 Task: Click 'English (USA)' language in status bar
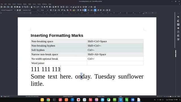pos(101,96)
